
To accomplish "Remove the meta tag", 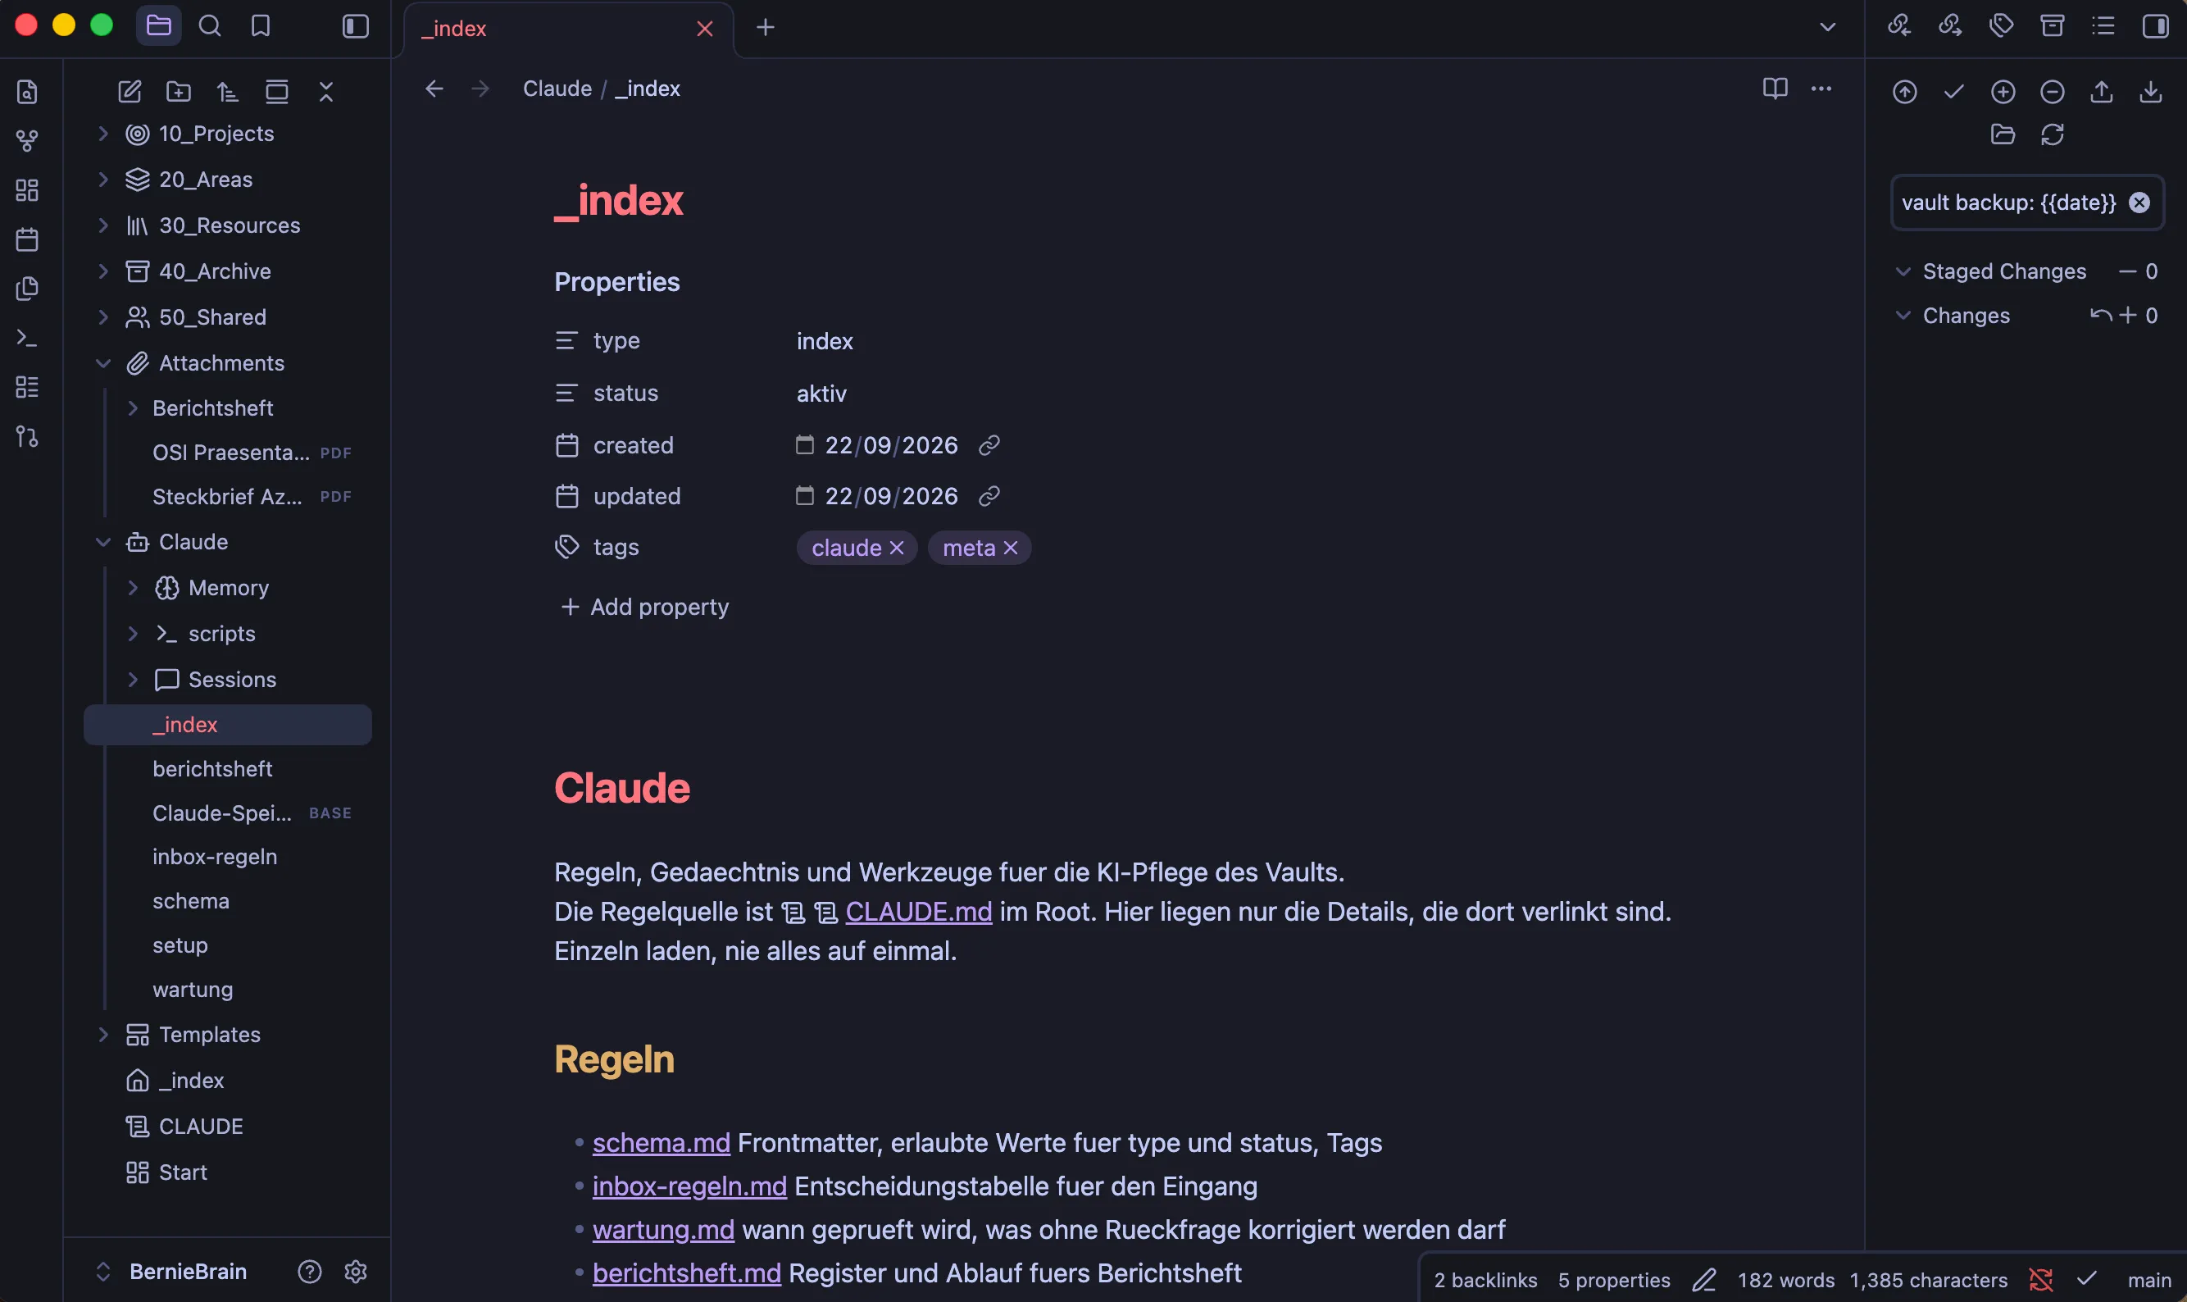I will pyautogui.click(x=1010, y=548).
